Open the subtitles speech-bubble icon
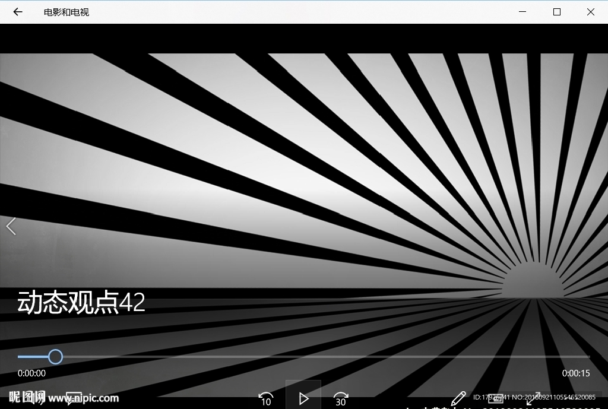 (x=73, y=398)
